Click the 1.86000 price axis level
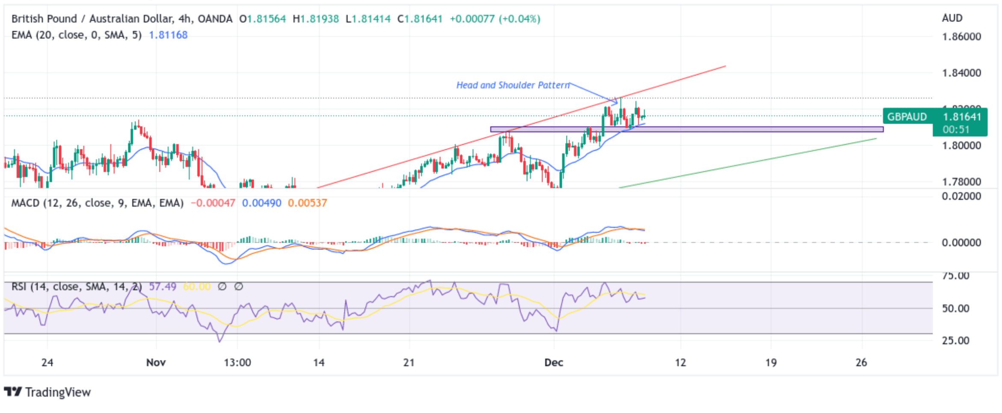This screenshot has height=413, width=1002. click(961, 36)
